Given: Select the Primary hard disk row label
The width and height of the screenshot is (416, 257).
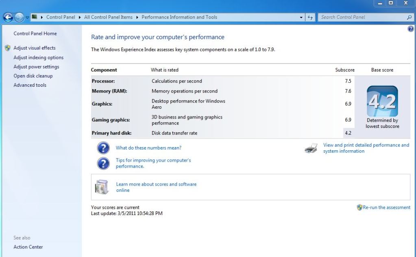Looking at the screenshot, I should (x=112, y=133).
